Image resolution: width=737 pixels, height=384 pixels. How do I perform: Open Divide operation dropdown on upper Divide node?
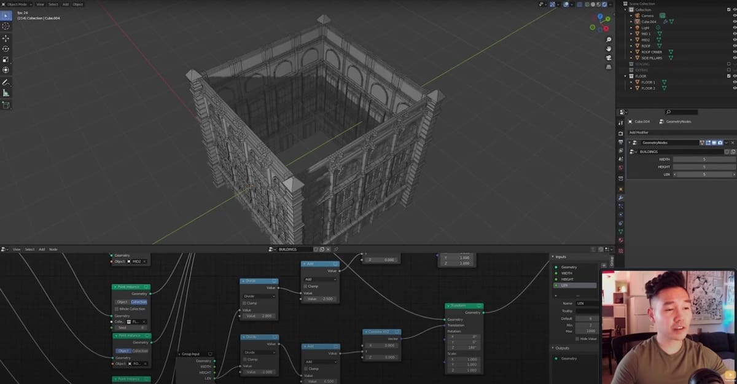pyautogui.click(x=259, y=296)
